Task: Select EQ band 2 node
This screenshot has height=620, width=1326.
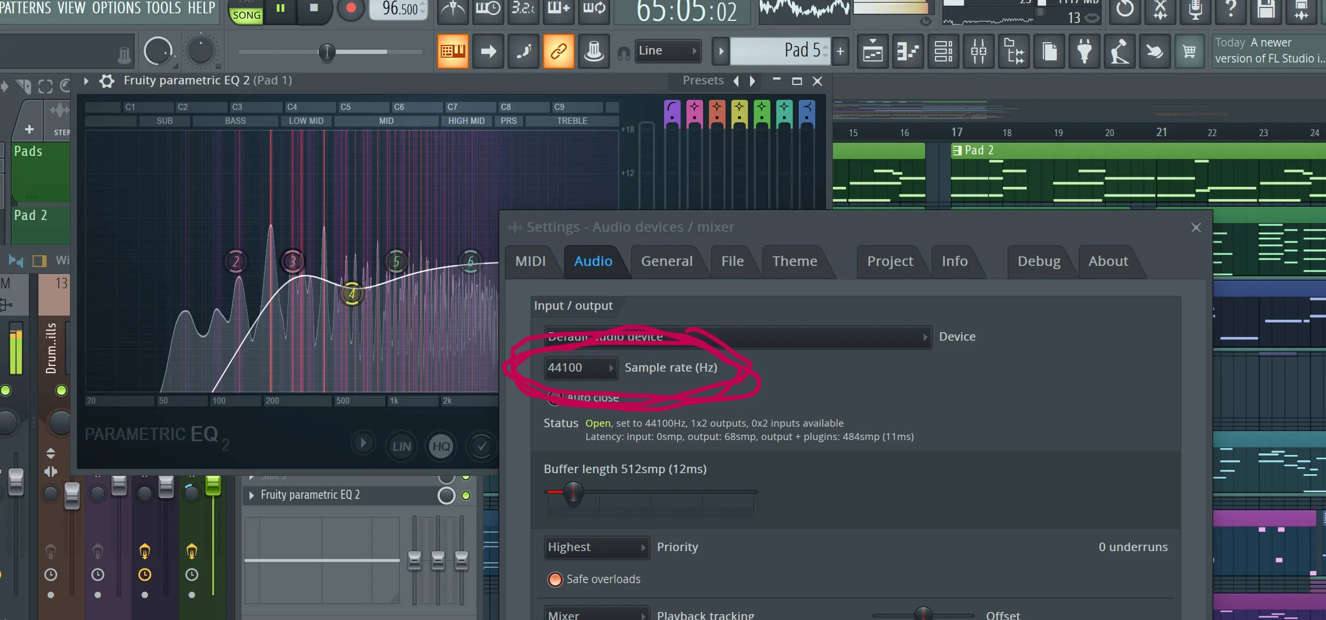Action: coord(236,262)
